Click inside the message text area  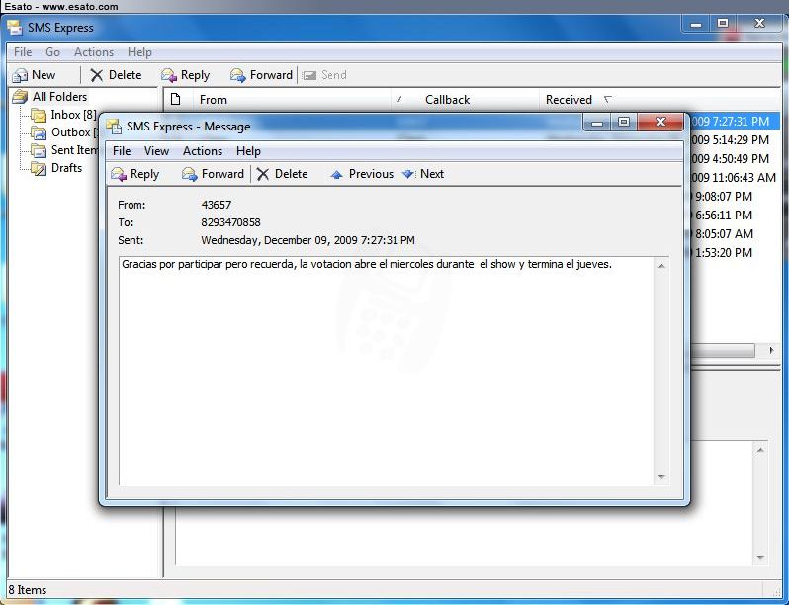click(x=386, y=376)
